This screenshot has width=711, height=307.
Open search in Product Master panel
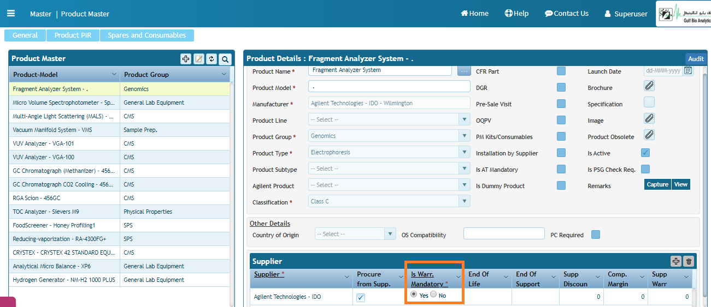pyautogui.click(x=225, y=59)
